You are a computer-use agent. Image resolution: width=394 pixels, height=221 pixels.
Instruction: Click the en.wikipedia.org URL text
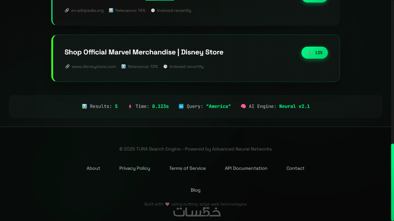(x=87, y=10)
